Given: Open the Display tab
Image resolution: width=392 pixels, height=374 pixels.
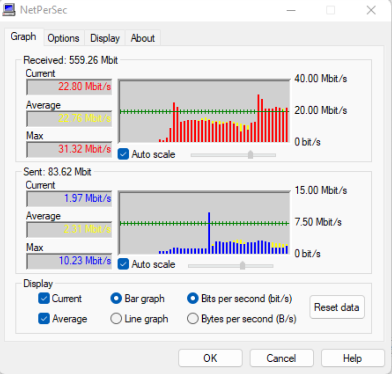Looking at the screenshot, I should pos(105,38).
